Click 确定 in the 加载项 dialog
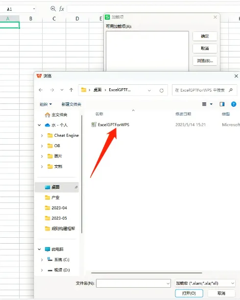The width and height of the screenshot is (240, 300). click(205, 36)
